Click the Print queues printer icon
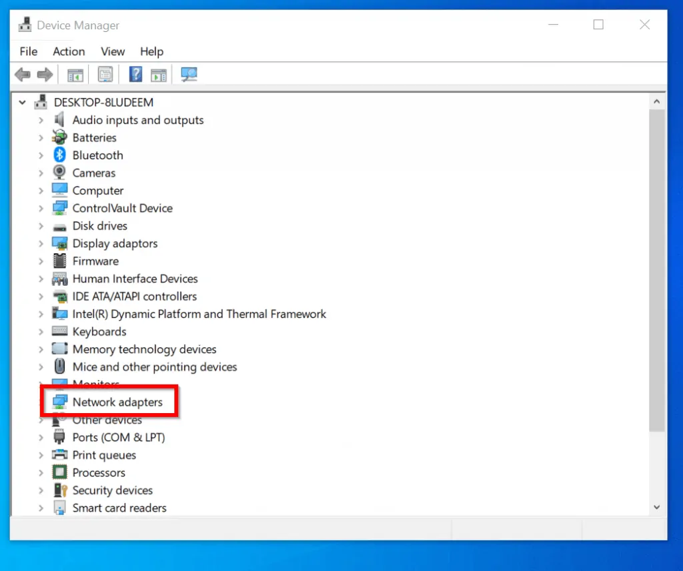The height and width of the screenshot is (571, 683). tap(59, 454)
